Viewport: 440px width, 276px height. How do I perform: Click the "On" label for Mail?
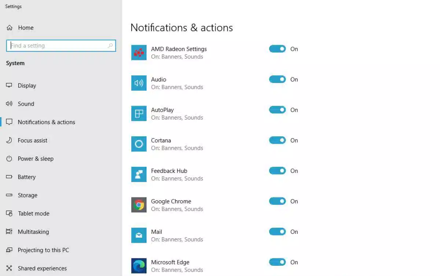coord(294,232)
